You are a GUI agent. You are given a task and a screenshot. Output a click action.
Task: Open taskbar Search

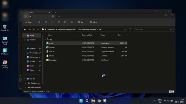pyautogui.click(x=87, y=101)
